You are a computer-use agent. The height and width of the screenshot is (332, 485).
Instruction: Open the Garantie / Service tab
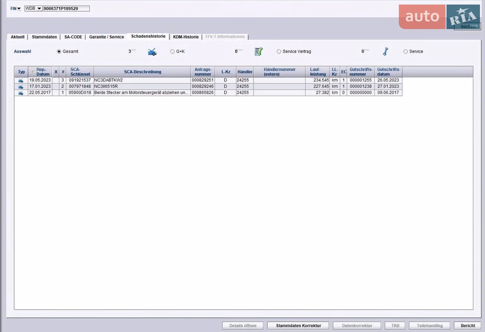coord(106,37)
